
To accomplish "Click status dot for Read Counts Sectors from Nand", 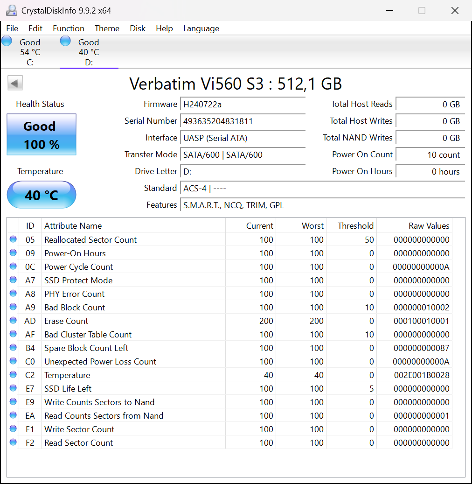I will 13,415.
